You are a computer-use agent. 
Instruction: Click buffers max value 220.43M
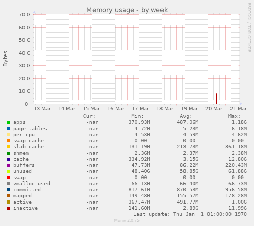point(236,165)
